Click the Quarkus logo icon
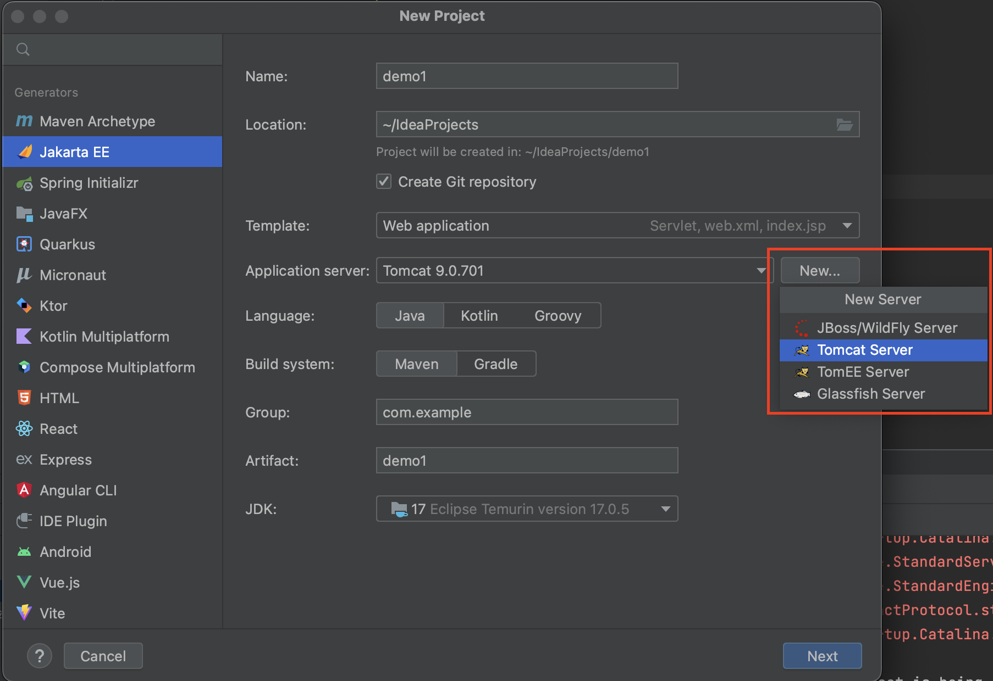This screenshot has height=681, width=993. [24, 244]
